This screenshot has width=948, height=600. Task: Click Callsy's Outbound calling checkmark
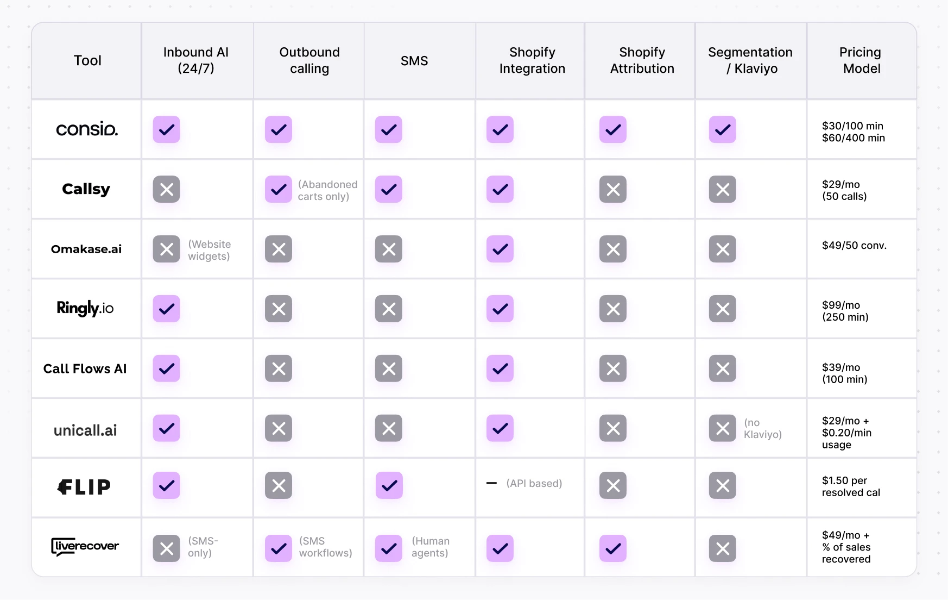click(x=279, y=189)
